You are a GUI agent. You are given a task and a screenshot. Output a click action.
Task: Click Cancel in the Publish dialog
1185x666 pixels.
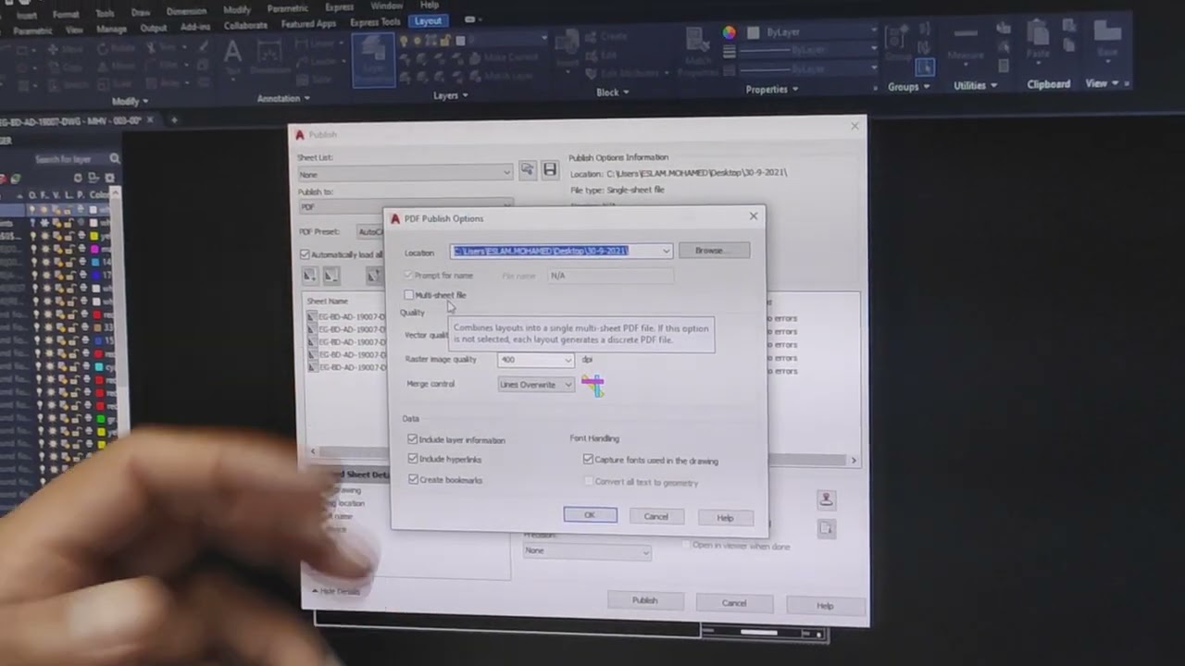coord(734,603)
